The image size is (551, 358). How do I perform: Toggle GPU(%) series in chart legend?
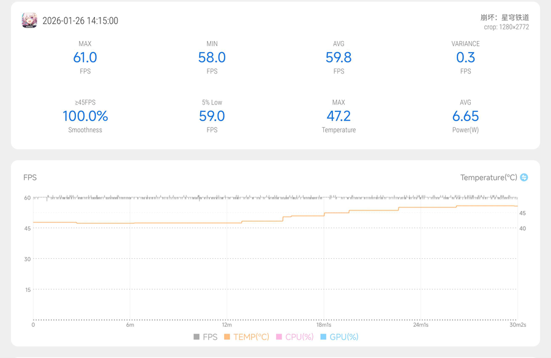click(339, 337)
